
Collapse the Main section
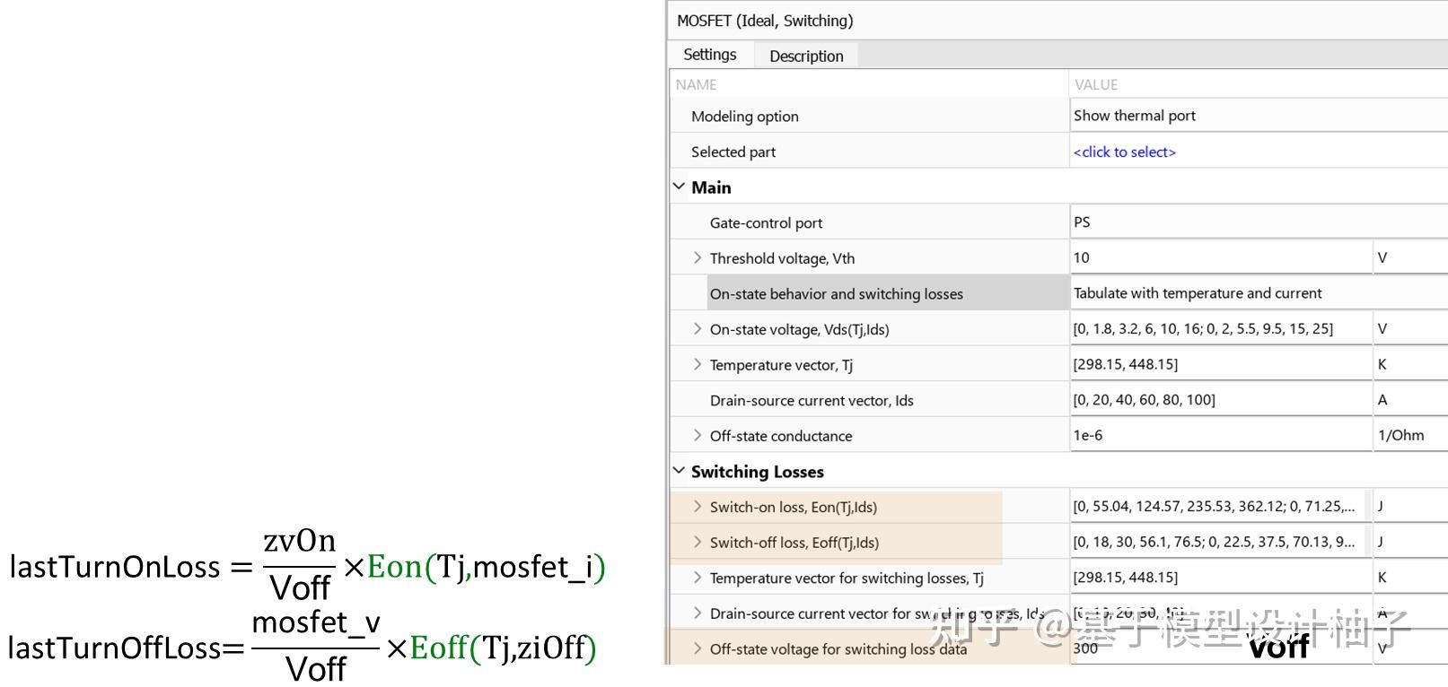[680, 187]
